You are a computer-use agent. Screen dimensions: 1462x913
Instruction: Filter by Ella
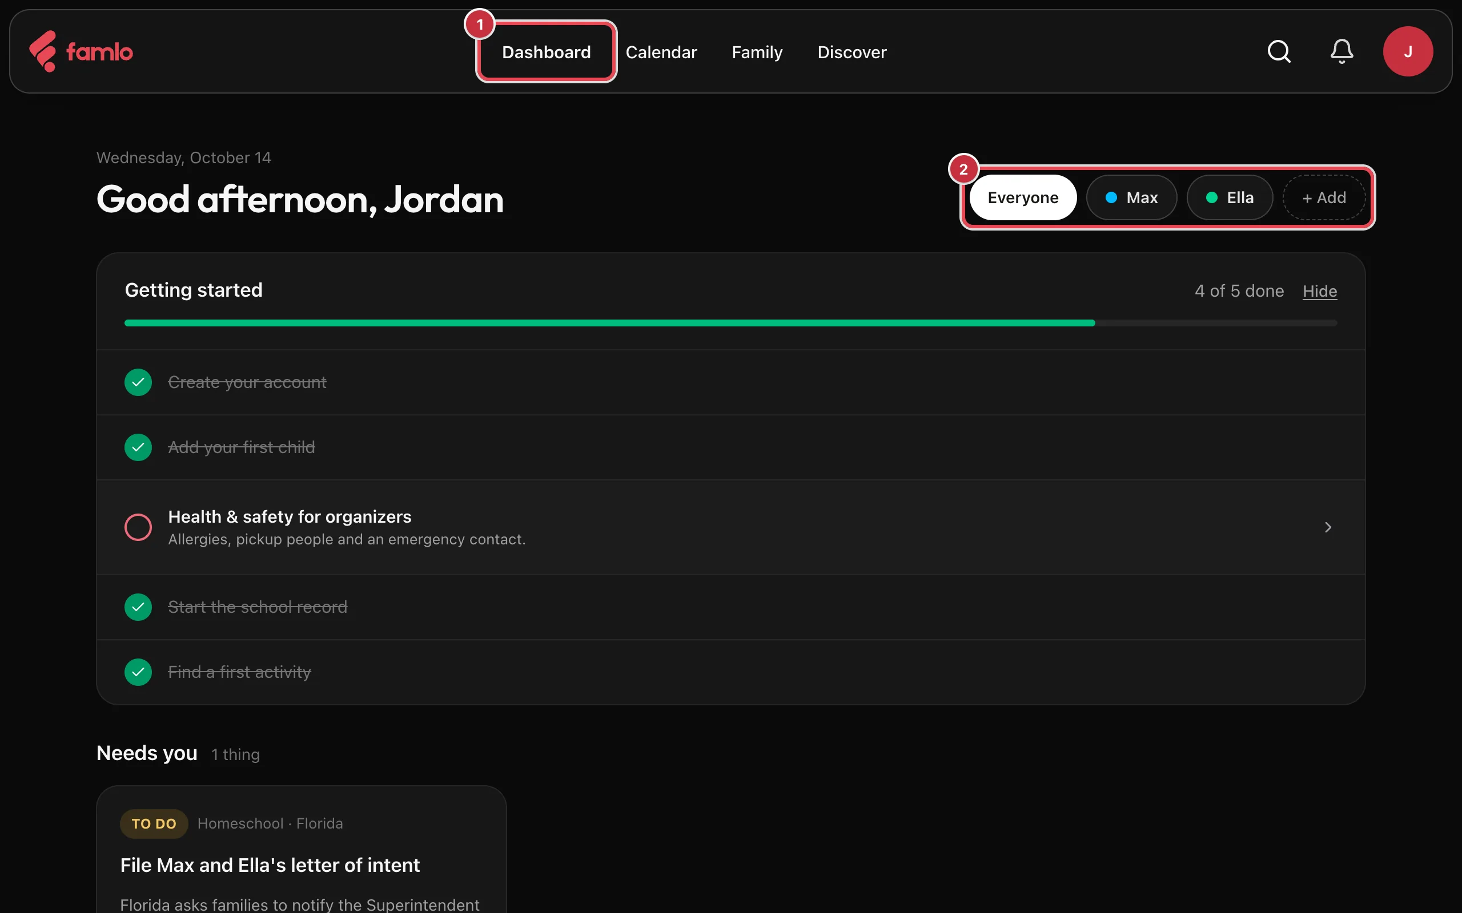[1230, 197]
